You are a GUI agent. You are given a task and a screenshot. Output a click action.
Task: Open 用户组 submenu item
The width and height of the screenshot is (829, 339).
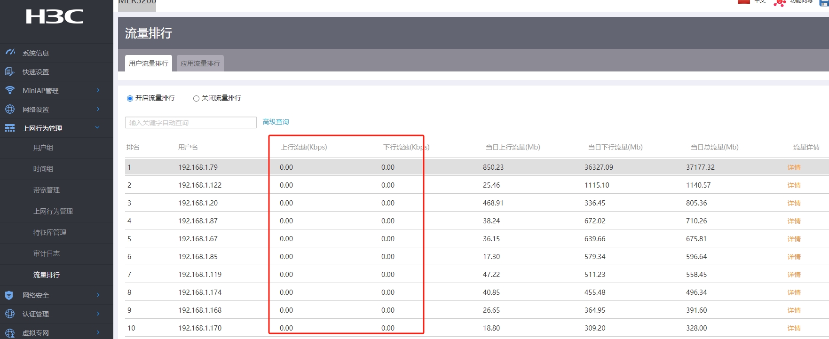coord(43,148)
